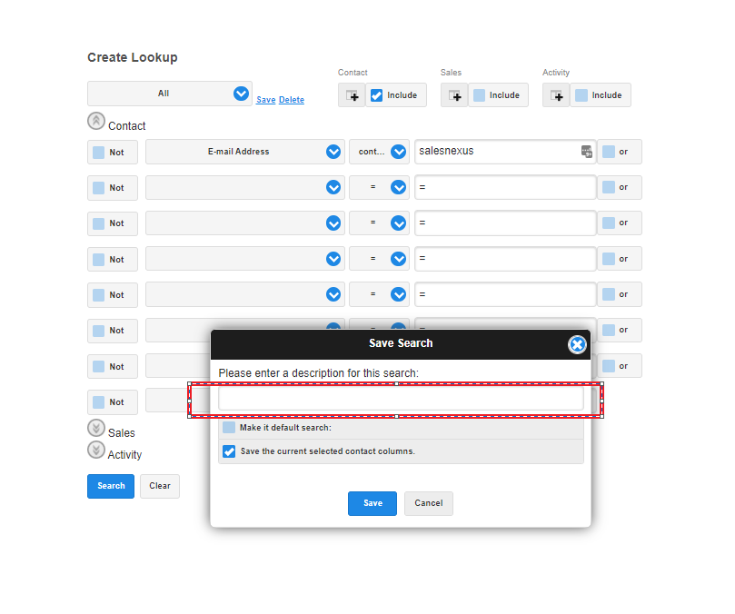
Task: Click the search description text field
Action: [401, 400]
